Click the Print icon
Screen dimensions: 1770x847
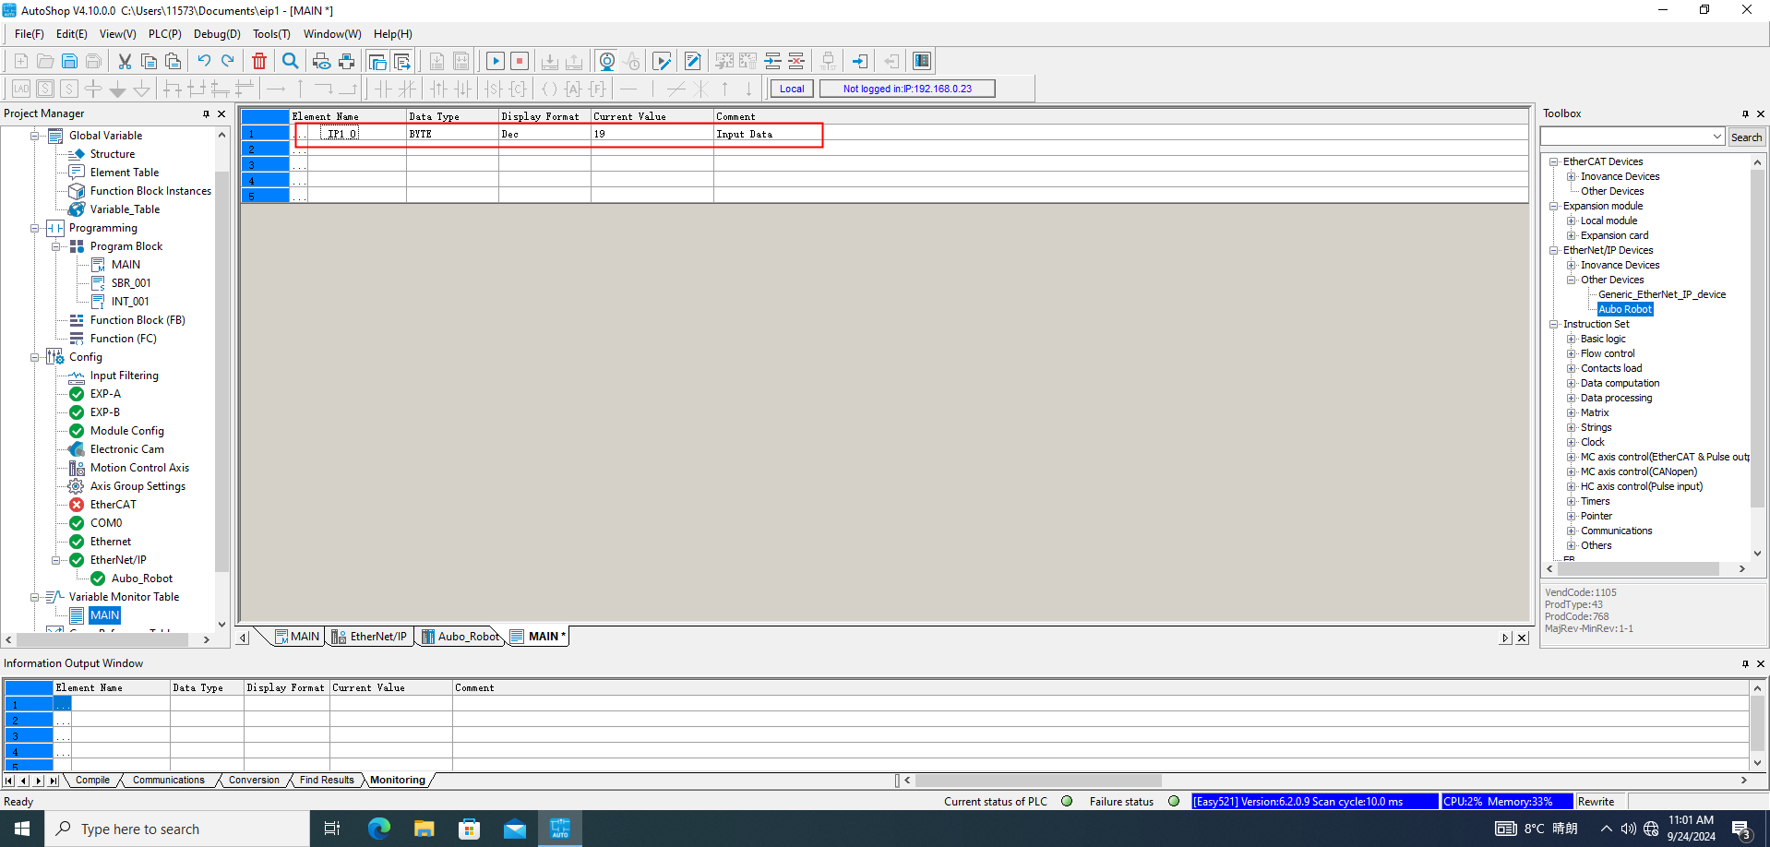pyautogui.click(x=346, y=61)
